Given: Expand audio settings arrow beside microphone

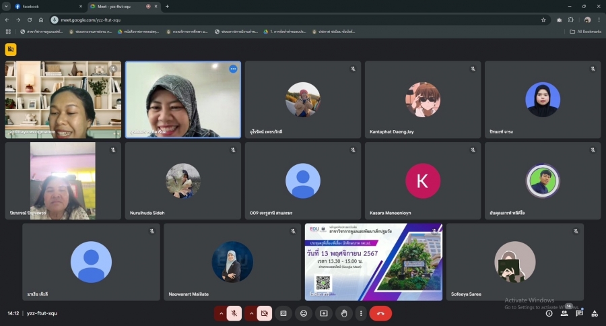Looking at the screenshot, I should [221, 313].
